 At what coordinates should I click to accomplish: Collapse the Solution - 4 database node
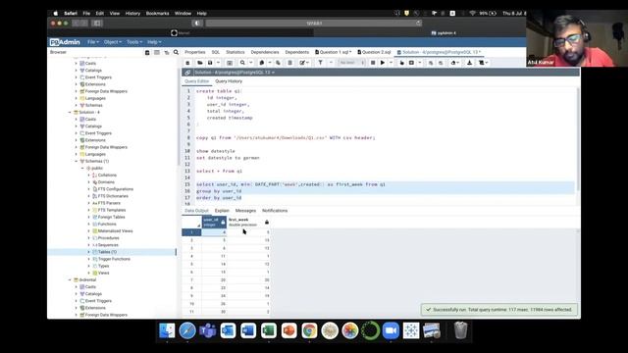(70, 113)
